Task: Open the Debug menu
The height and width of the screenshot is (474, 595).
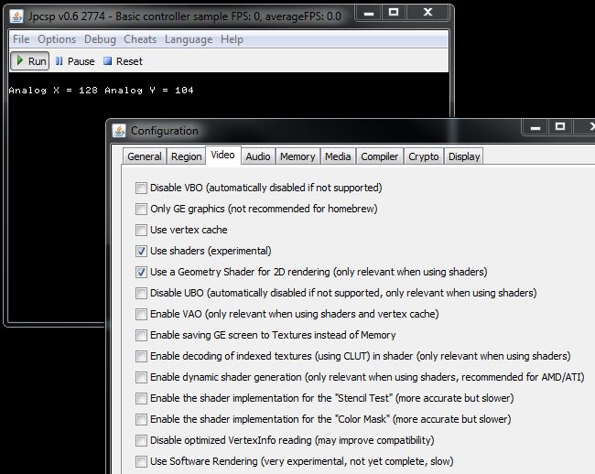Action: pyautogui.click(x=100, y=39)
